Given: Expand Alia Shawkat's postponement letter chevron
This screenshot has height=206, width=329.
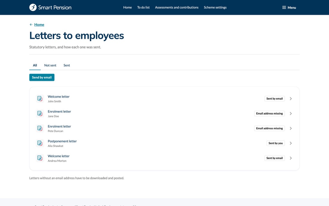Looking at the screenshot, I should tap(291, 143).
